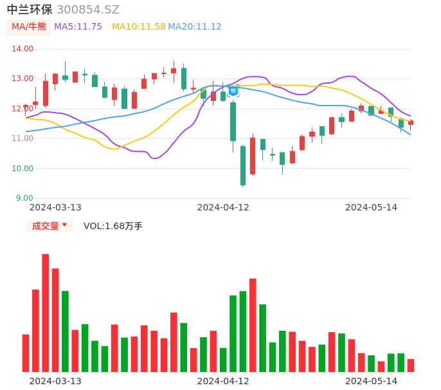Click the VOL:1.68万手 volume readout
Image resolution: width=441 pixels, height=390 pixels.
coord(113,226)
